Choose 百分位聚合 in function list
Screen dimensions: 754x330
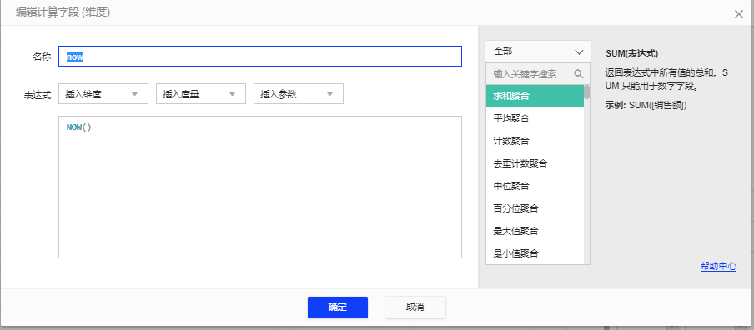[x=535, y=208]
